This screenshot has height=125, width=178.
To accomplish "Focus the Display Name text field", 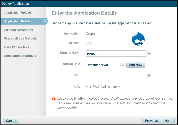I will 116,53.
